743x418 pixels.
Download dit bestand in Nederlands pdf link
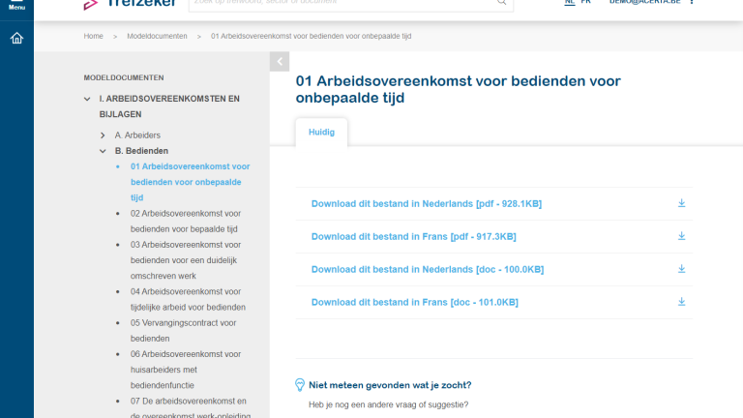click(427, 204)
